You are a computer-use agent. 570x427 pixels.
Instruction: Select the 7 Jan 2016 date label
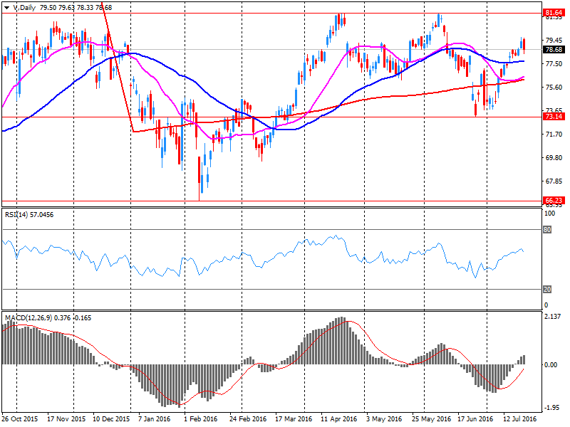[154, 418]
